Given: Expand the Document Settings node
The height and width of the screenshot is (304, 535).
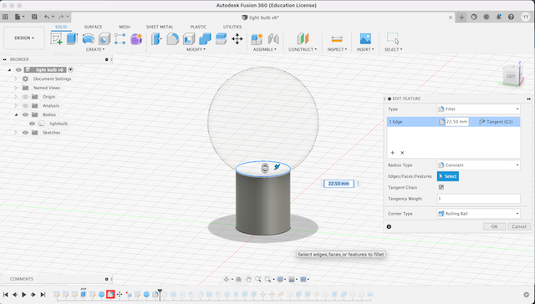Looking at the screenshot, I should point(16,79).
